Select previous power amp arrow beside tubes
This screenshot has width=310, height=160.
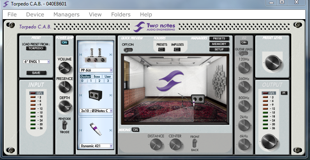click(81, 55)
